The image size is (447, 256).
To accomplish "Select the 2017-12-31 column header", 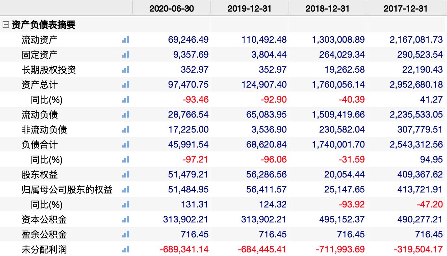I will (x=406, y=8).
